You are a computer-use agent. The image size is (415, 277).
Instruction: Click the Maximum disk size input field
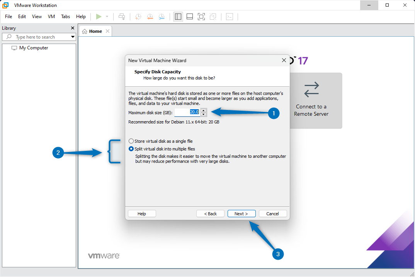tap(188, 112)
